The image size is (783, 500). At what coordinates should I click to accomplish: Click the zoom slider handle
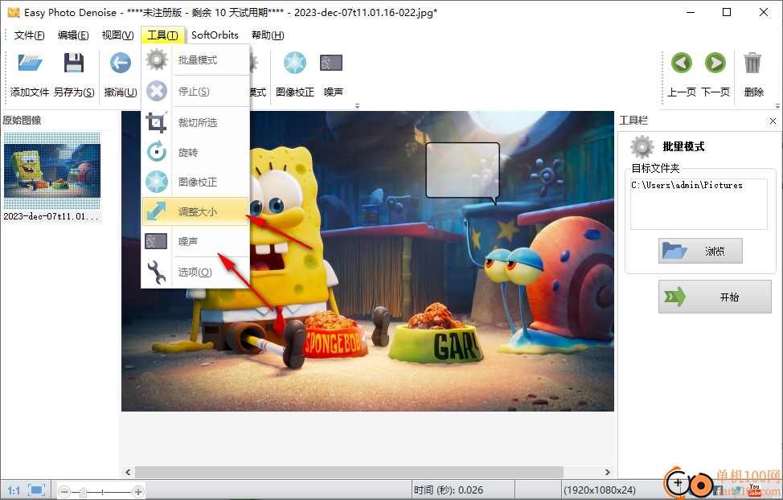point(83,492)
